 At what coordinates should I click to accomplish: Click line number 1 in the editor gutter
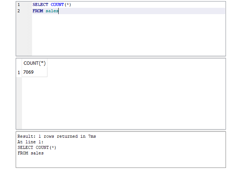[19, 4]
